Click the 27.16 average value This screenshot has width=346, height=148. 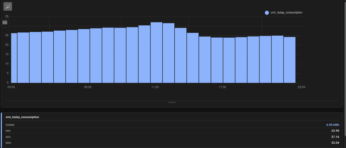[335, 137]
